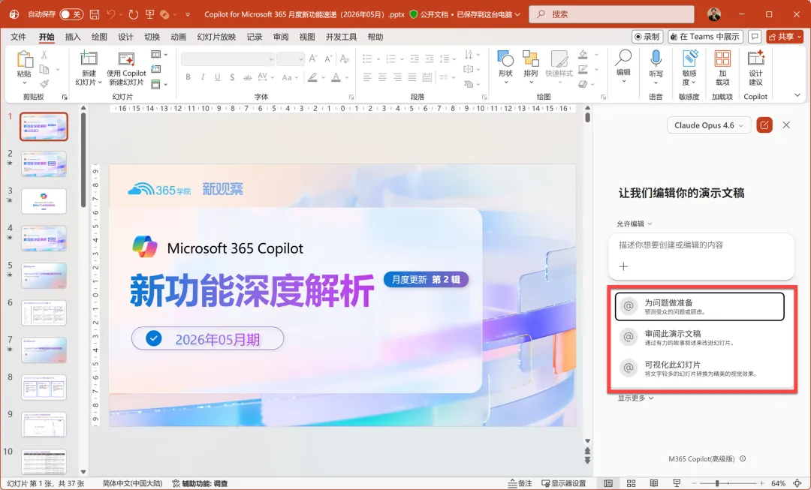This screenshot has height=490, width=811.
Task: Open the Claude Opus 4.6 model dropdown
Action: [x=709, y=125]
